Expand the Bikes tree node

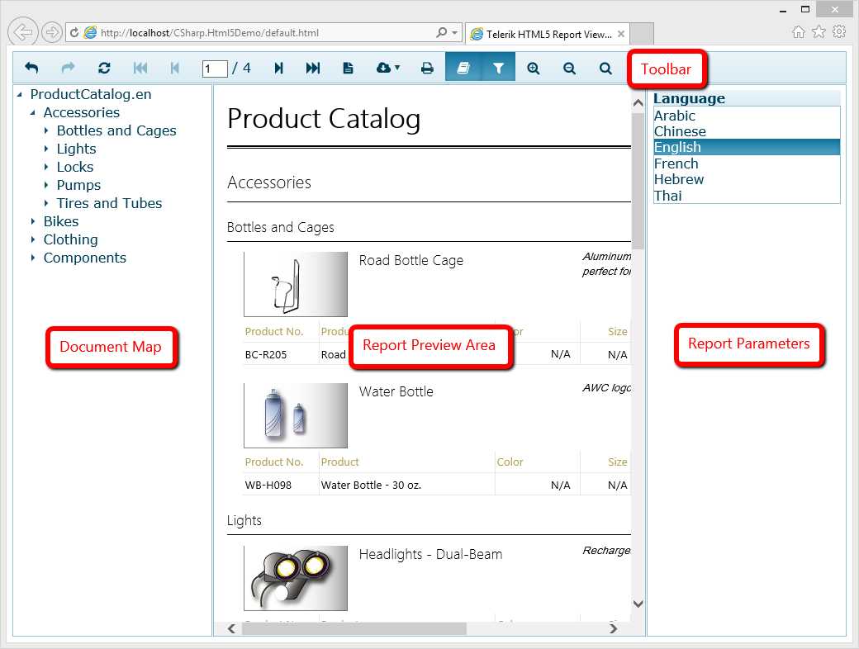click(x=33, y=221)
